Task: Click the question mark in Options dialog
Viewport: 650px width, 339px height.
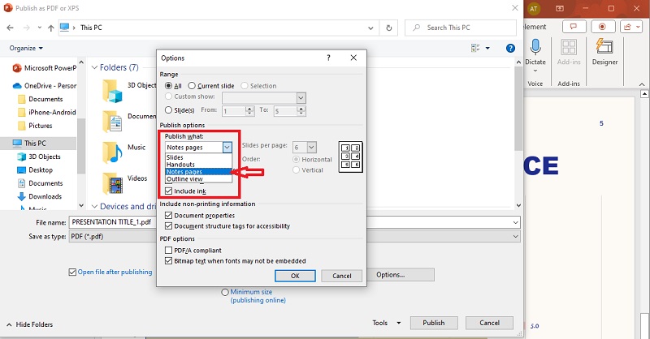Action: click(328, 58)
